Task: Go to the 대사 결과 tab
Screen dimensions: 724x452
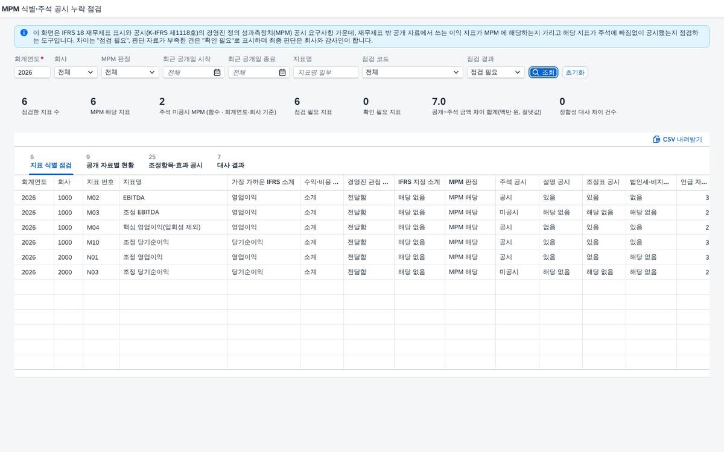Action: click(230, 165)
